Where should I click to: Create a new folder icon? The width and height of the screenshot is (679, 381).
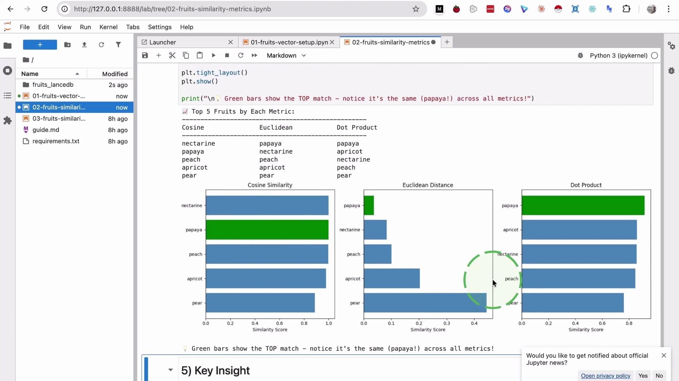pyautogui.click(x=67, y=45)
